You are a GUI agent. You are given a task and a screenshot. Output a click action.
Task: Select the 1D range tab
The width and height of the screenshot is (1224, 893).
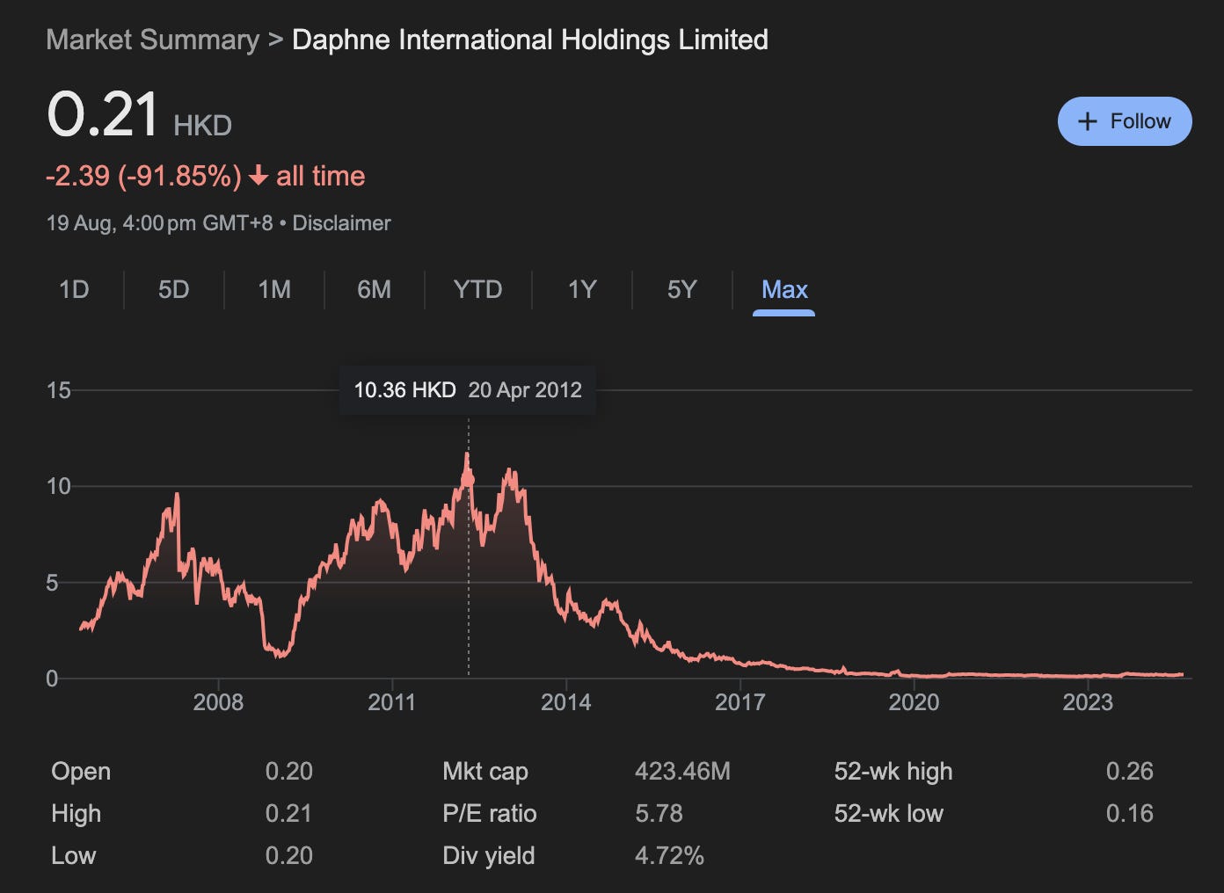[74, 289]
